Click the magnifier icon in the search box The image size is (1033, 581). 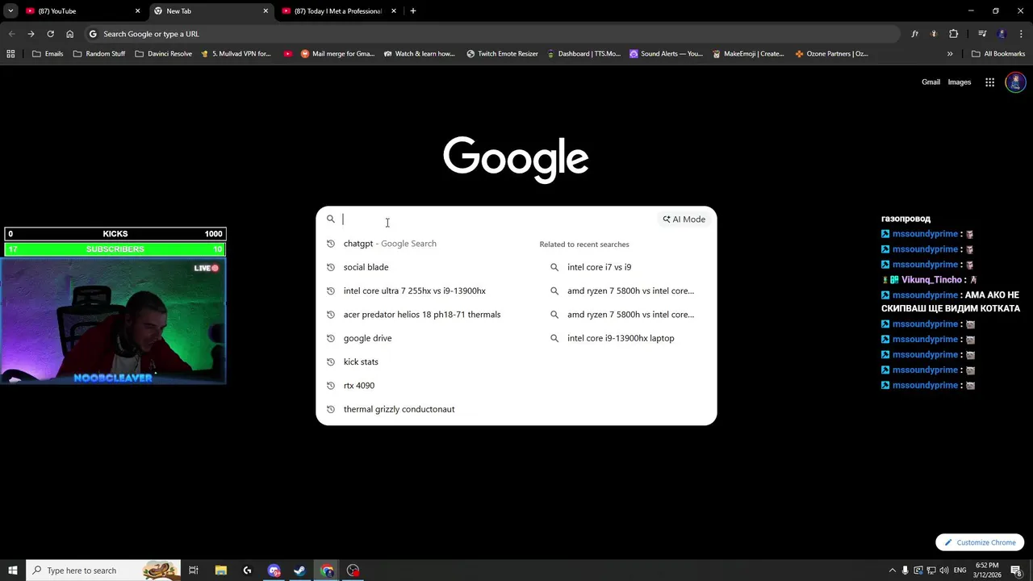(x=330, y=219)
